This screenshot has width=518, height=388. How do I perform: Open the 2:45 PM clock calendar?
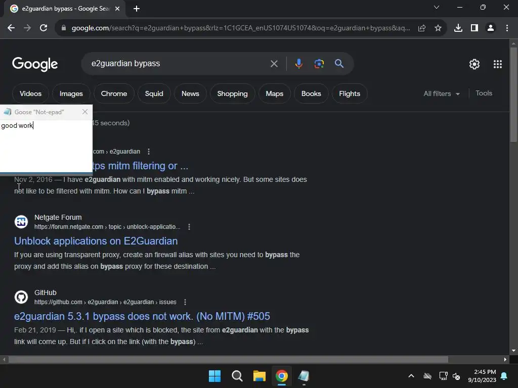click(482, 376)
